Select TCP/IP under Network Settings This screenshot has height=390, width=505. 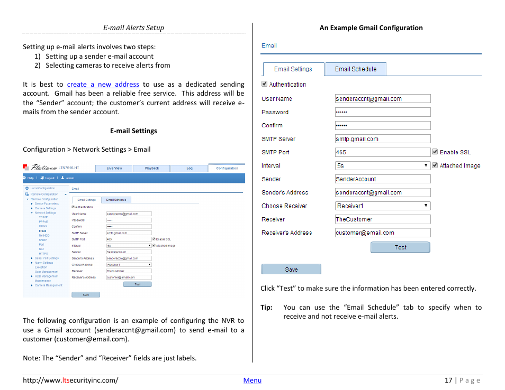point(43,217)
